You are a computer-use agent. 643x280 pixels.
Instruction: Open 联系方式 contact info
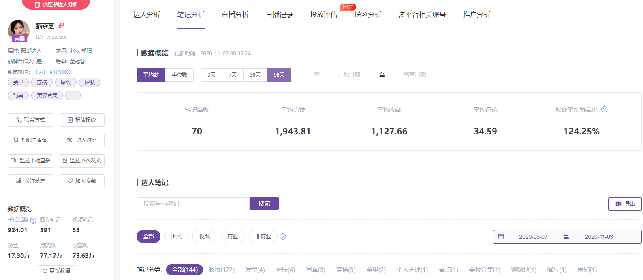30,120
